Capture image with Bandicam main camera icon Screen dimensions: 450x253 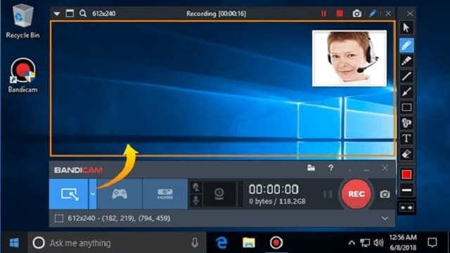tap(385, 194)
